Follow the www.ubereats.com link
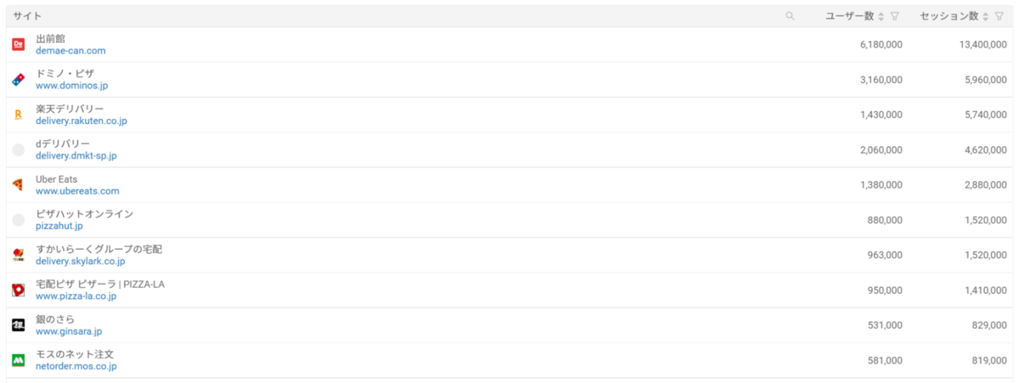Image resolution: width=1019 pixels, height=383 pixels. point(77,191)
